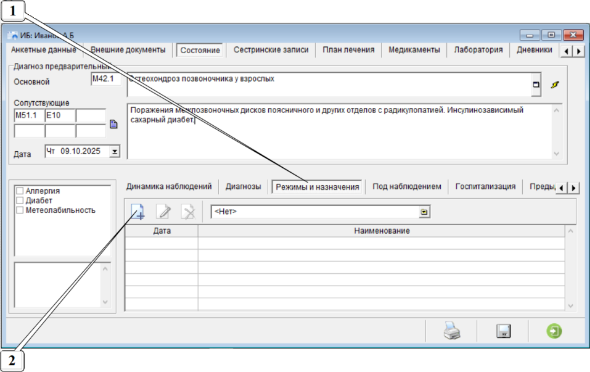Image resolution: width=590 pixels, height=372 pixels.
Task: Select the Диагнозы tab
Action: [243, 186]
